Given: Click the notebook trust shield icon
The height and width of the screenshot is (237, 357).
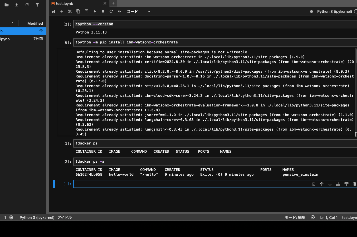Looking at the screenshot, I should (x=313, y=217).
